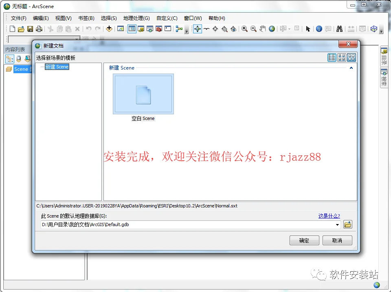This screenshot has height=292, width=391.
Task: Click the Add Data plus icon
Action: click(109, 29)
